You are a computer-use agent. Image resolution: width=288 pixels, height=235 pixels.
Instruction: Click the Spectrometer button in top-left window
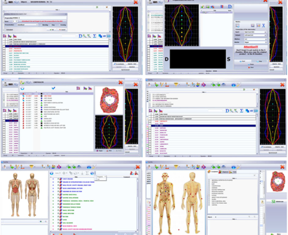126,70
